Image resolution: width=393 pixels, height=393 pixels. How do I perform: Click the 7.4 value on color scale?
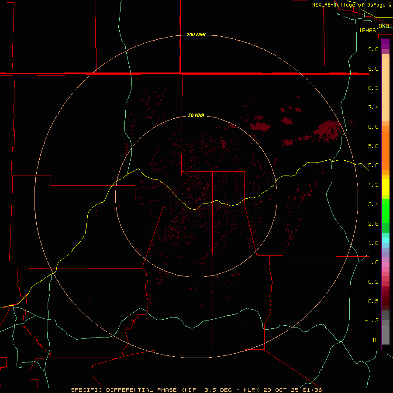(x=373, y=107)
